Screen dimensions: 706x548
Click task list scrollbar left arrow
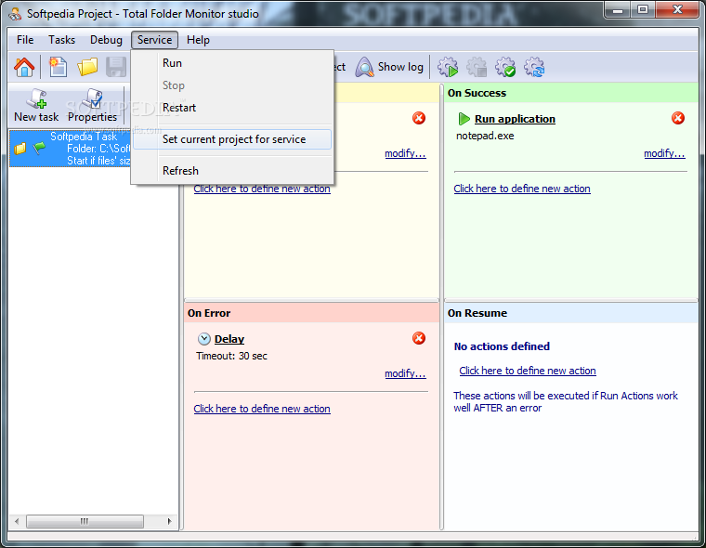(x=17, y=521)
